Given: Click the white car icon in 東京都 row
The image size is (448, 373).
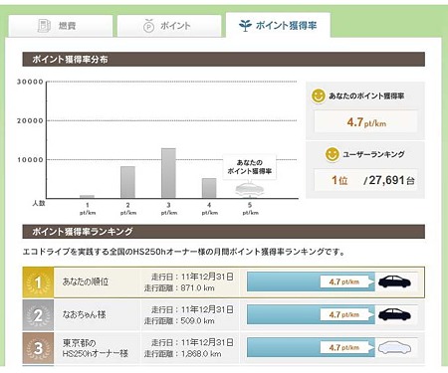Looking at the screenshot, I should (x=394, y=347).
